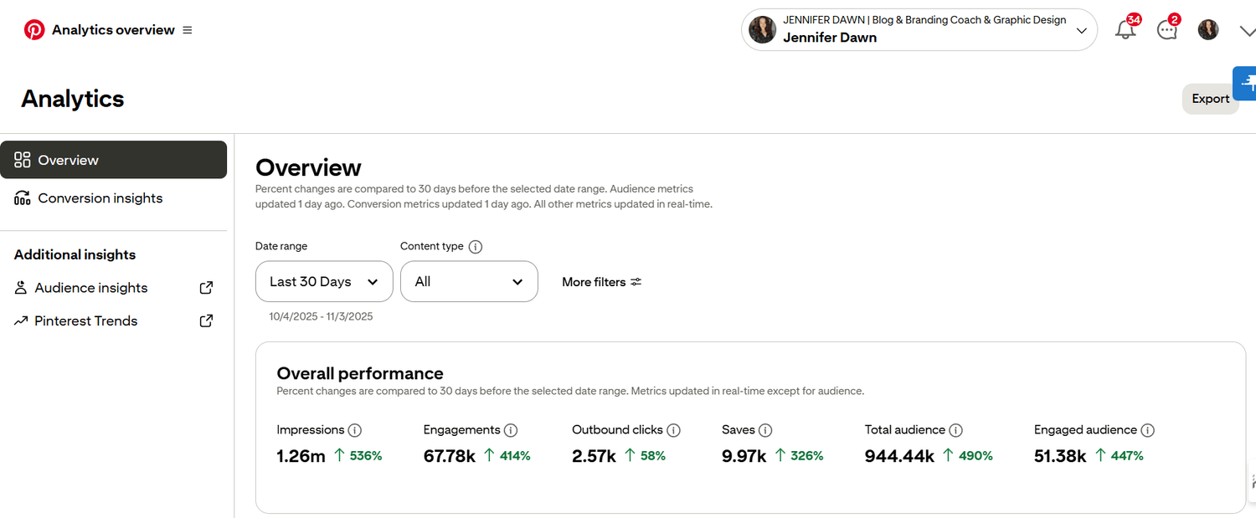Click the Engaged audience info icon
This screenshot has width=1256, height=518.
point(1147,430)
